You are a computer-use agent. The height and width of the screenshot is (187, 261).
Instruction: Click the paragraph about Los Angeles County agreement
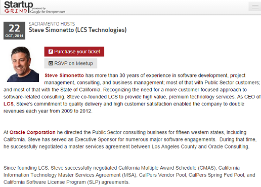point(130,139)
